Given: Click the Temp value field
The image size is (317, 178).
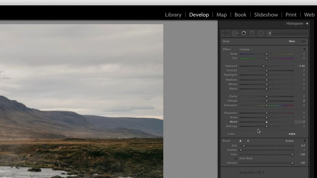Looking at the screenshot, I should click(x=304, y=54).
